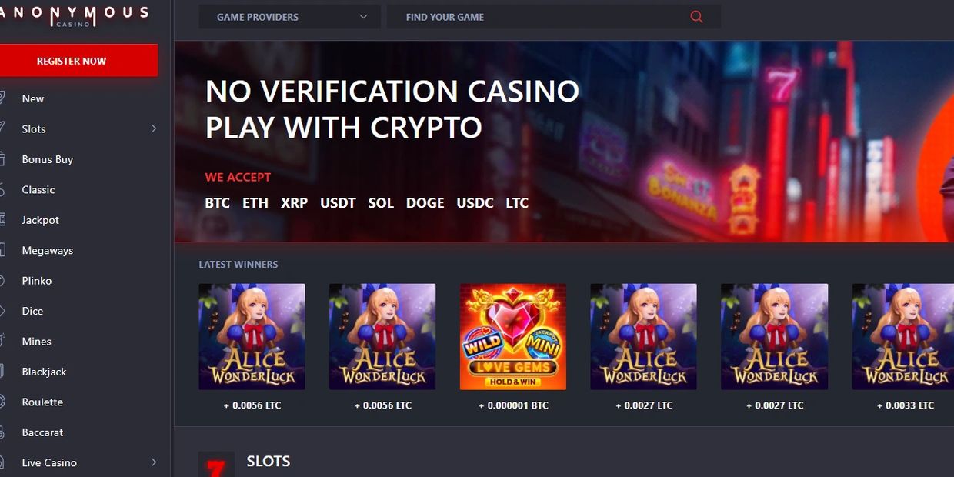Open the Anonymous Casino logo home link

pyautogui.click(x=75, y=15)
